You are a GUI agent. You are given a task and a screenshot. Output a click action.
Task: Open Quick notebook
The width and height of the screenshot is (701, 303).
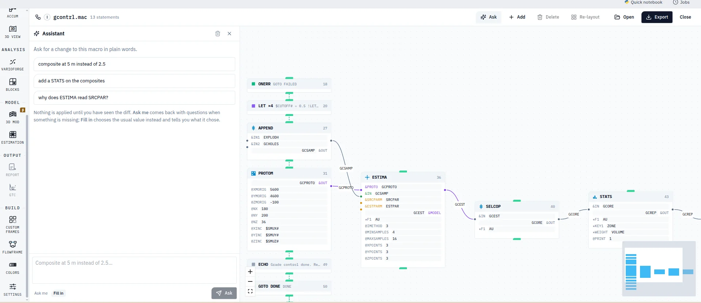[x=643, y=2]
